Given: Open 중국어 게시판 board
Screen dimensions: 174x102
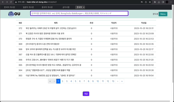Looking at the screenshot, I should [x=47, y=7].
